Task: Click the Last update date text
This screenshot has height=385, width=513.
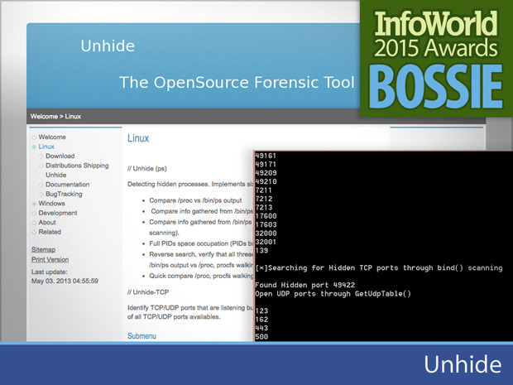Action: 65,282
